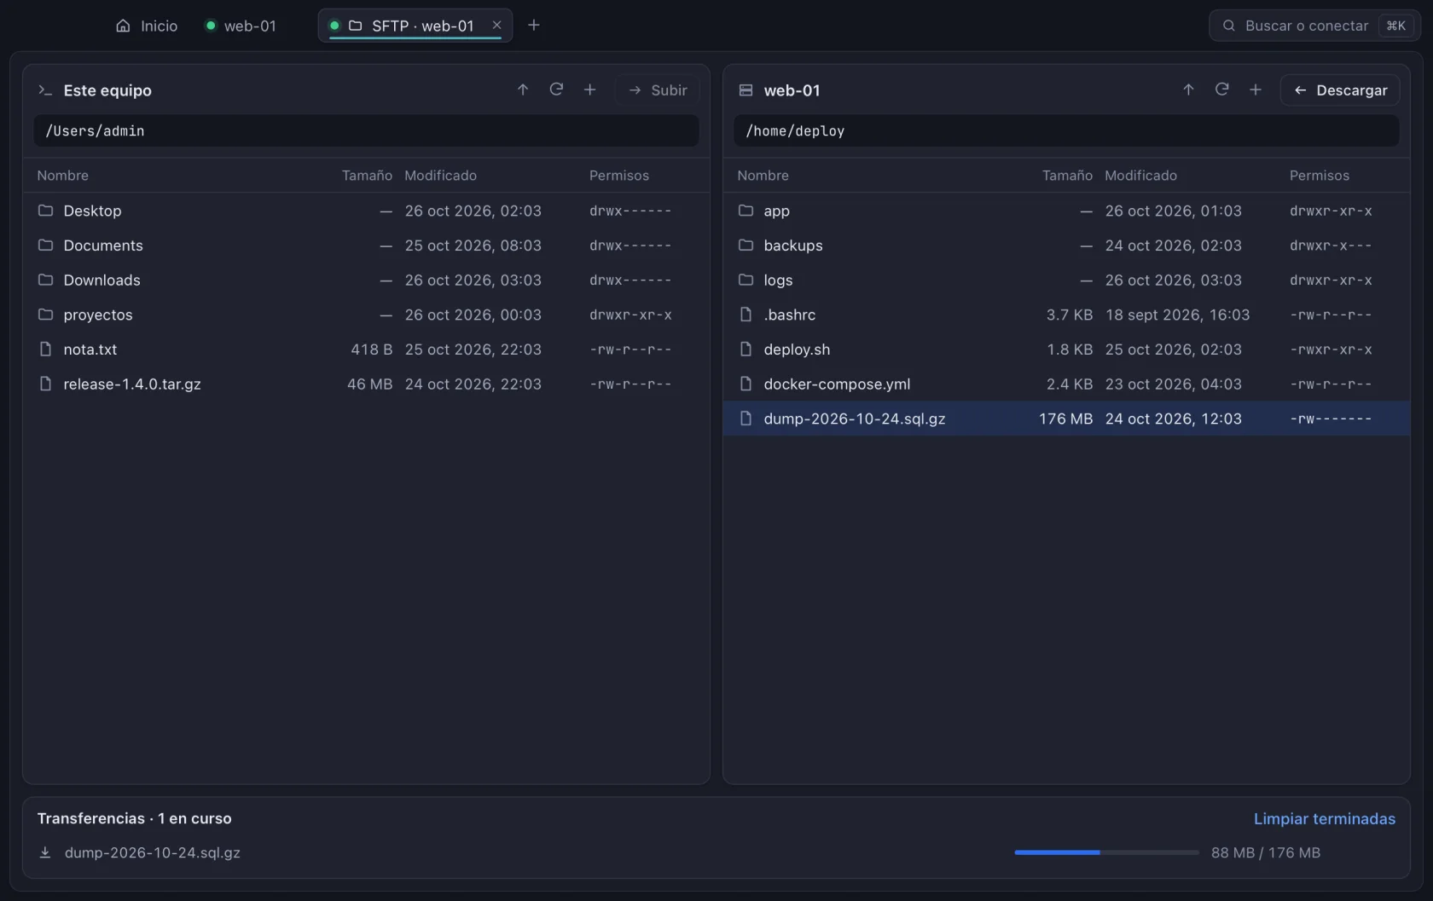Sort local files by Nombre column

pos(62,176)
